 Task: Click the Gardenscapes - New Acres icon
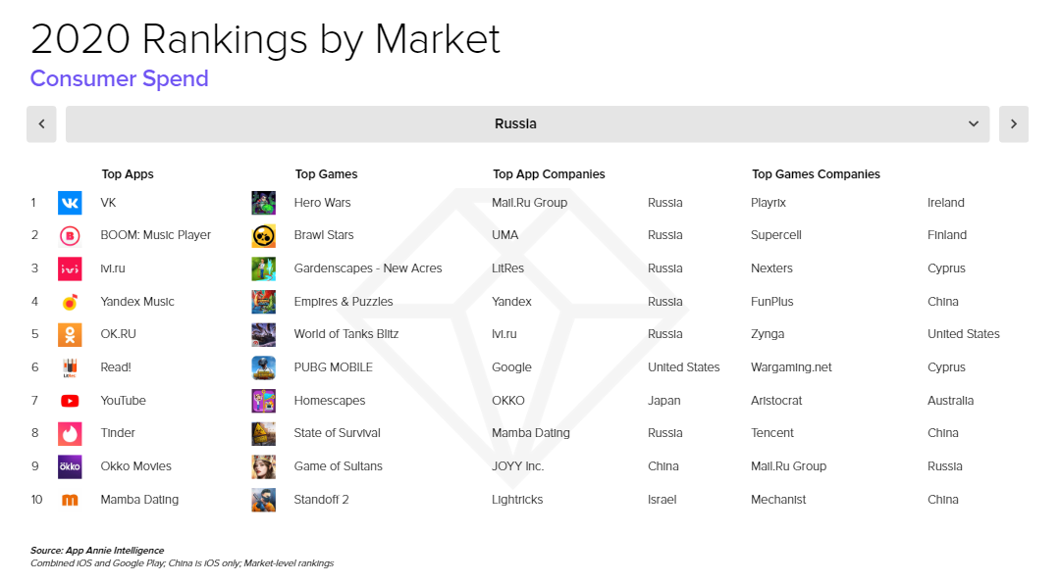tap(263, 268)
